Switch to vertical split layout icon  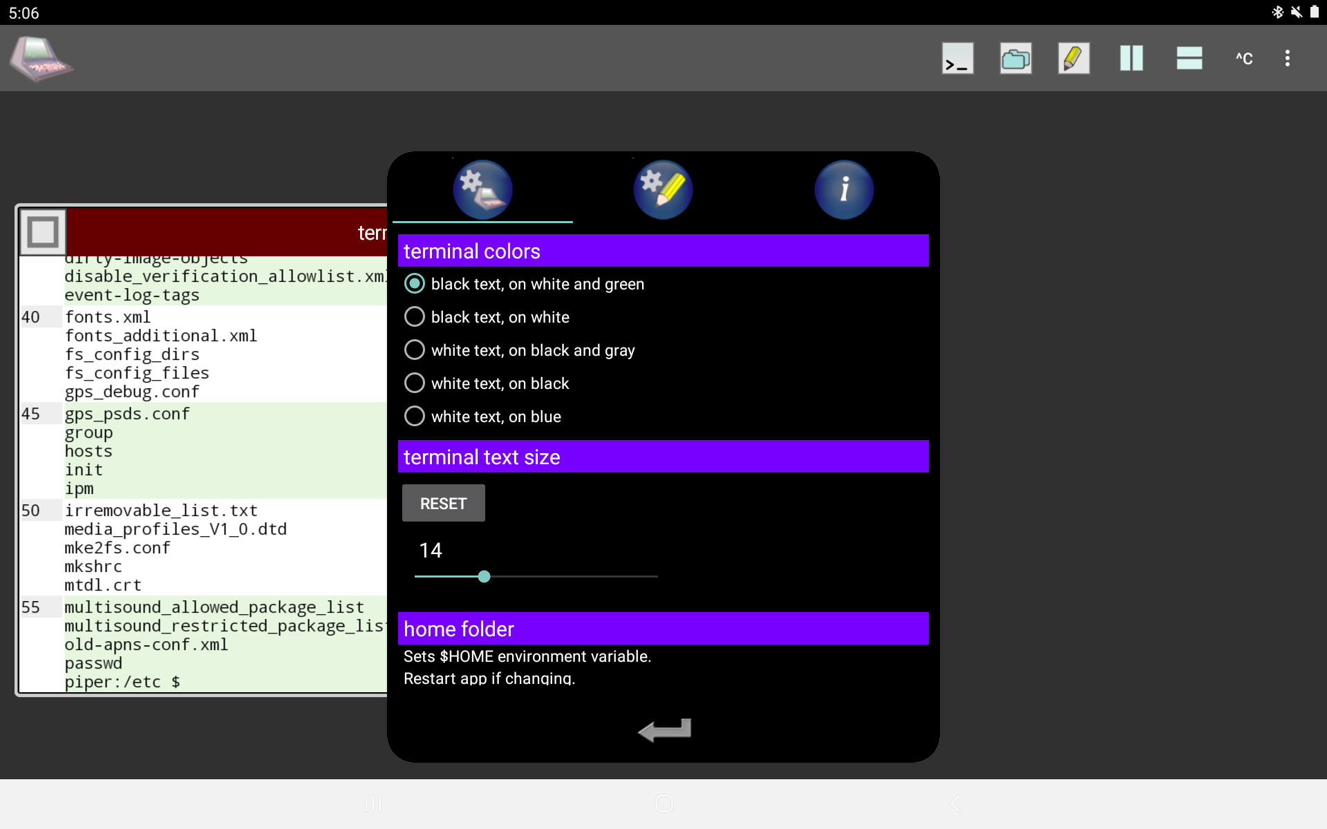1131,59
